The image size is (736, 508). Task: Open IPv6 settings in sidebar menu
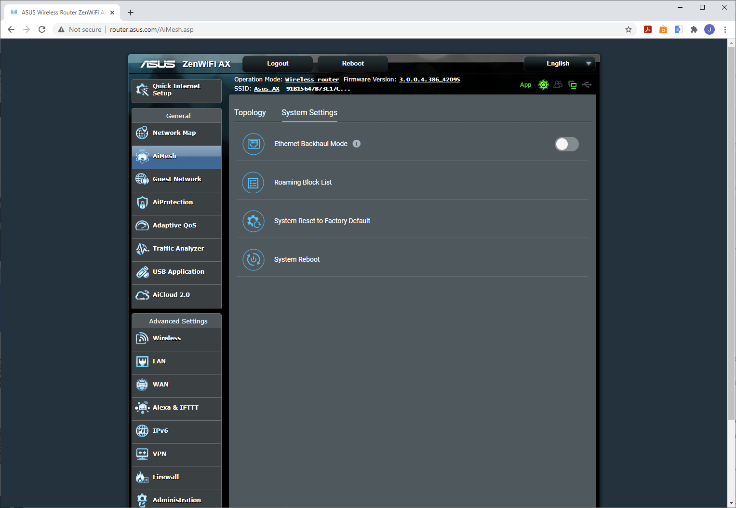(176, 431)
